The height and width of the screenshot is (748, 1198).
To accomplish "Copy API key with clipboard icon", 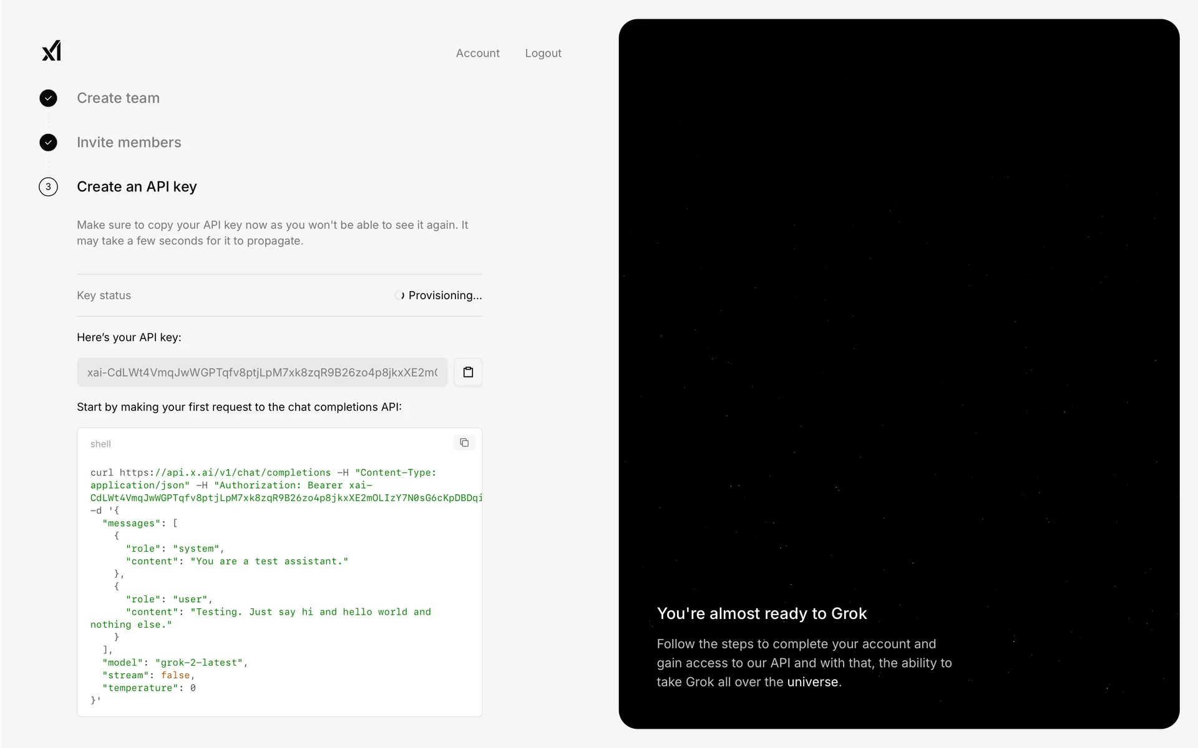I will pos(468,372).
